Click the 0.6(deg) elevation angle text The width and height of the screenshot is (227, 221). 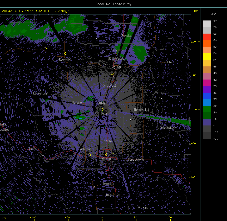pyautogui.click(x=61, y=11)
